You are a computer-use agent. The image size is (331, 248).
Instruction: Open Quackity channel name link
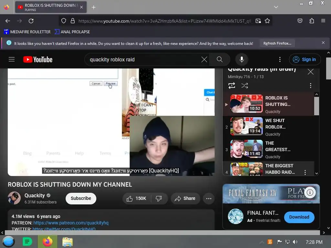point(35,195)
